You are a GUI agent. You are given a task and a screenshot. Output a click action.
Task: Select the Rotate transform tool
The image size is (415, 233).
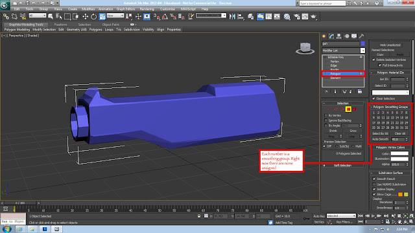pos(93,17)
